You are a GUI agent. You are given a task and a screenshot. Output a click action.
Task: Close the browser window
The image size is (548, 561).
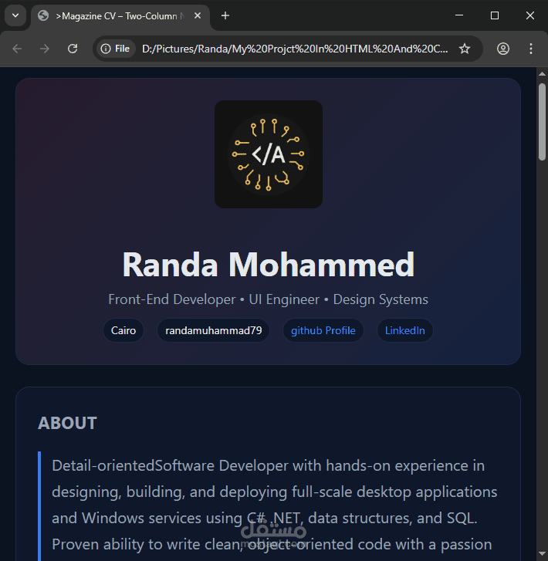530,15
